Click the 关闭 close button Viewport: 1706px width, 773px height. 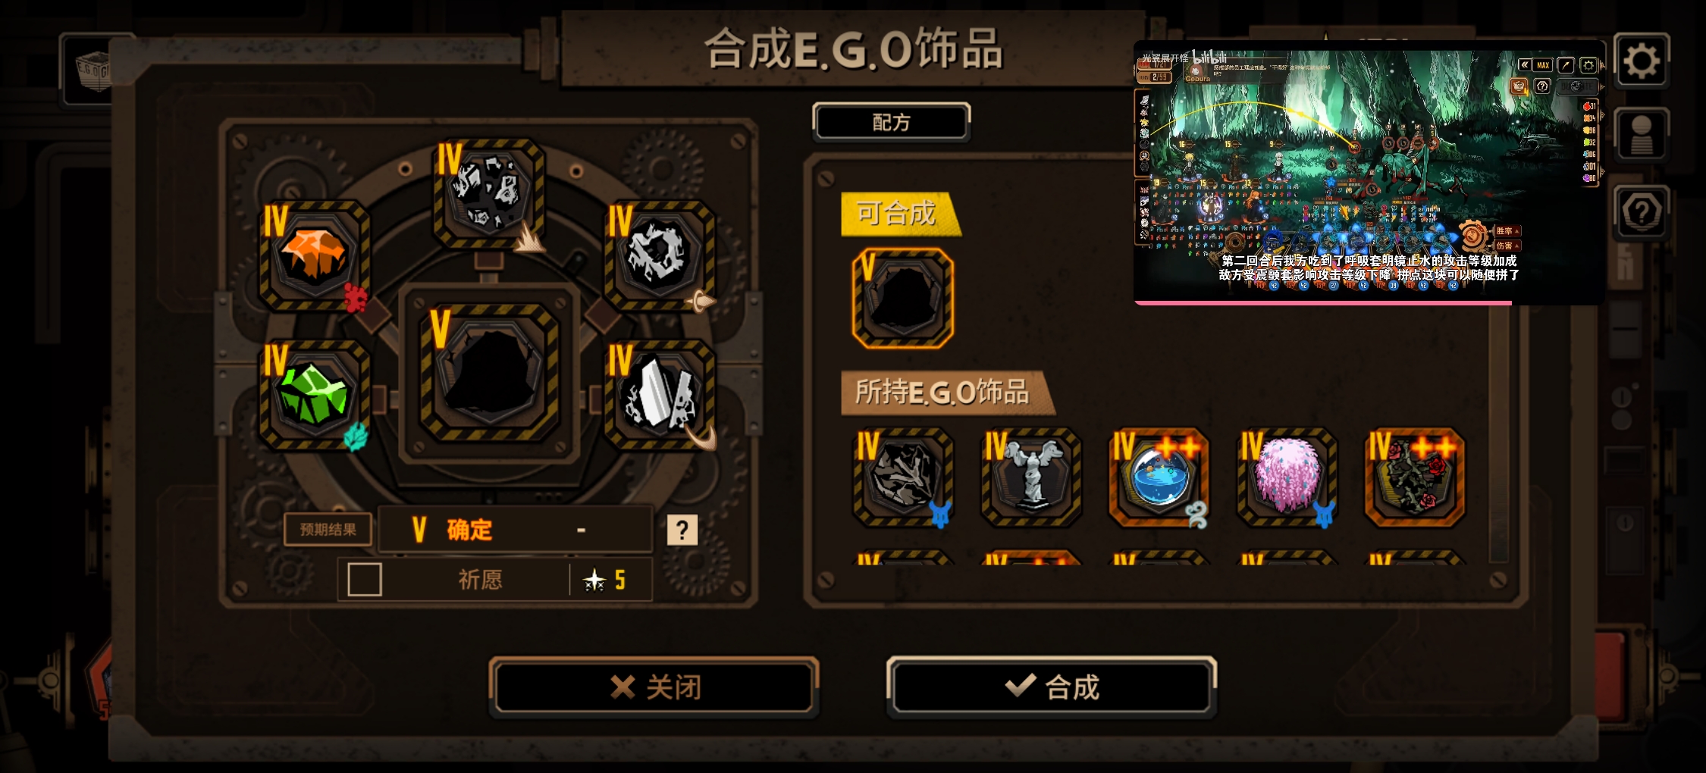tap(655, 687)
